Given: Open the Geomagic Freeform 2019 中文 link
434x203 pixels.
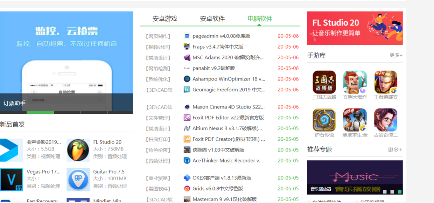Looking at the screenshot, I should click(229, 90).
